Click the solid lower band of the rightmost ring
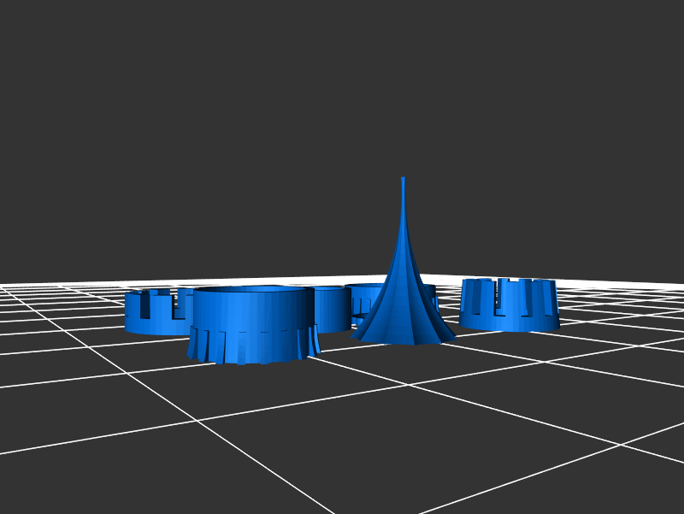684x514 pixels. [510, 322]
